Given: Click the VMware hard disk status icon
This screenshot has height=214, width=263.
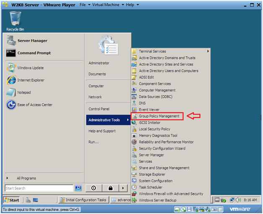Looking at the screenshot, I should point(177,209).
